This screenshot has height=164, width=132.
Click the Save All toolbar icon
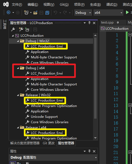click(47, 13)
